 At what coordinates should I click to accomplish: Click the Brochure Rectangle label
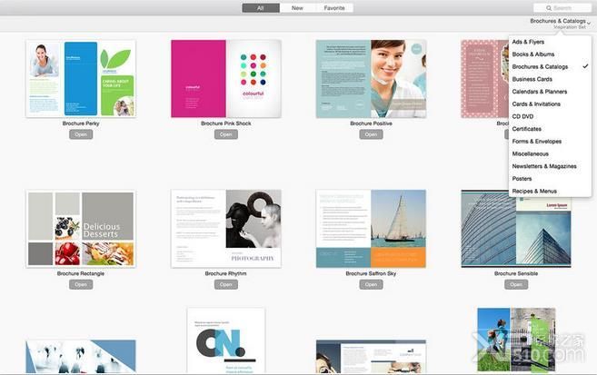coord(81,273)
